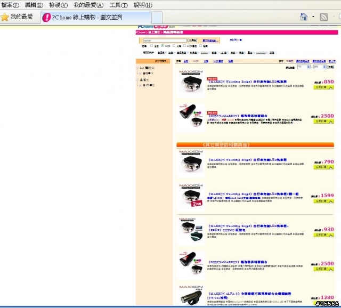Click the PChome logo on the page
Image resolution: width=341 pixels, height=308 pixels.
[x=153, y=27]
